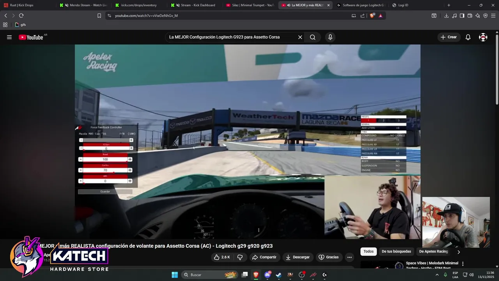Go to the YouTube home logo

(x=31, y=37)
